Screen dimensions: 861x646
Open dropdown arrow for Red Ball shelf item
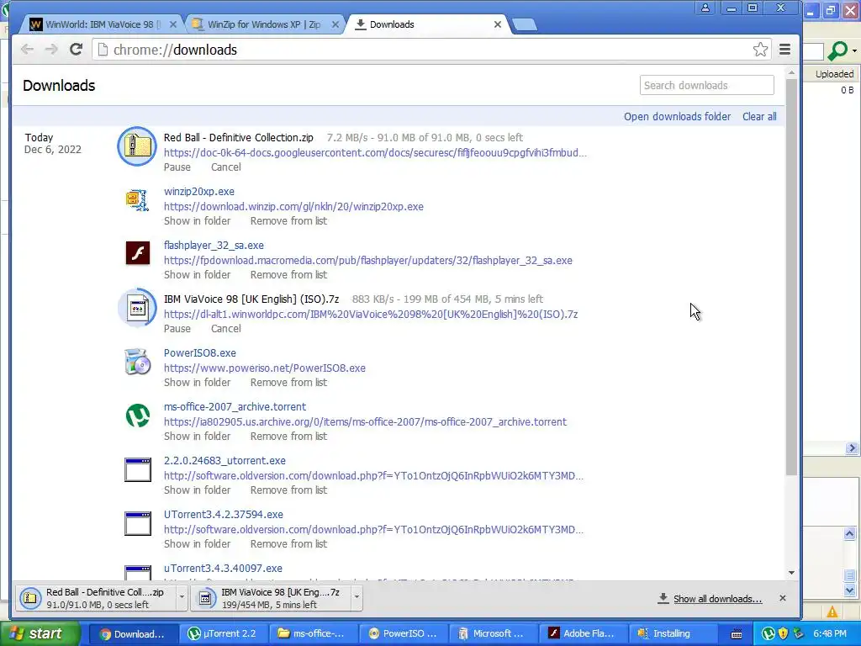point(182,598)
